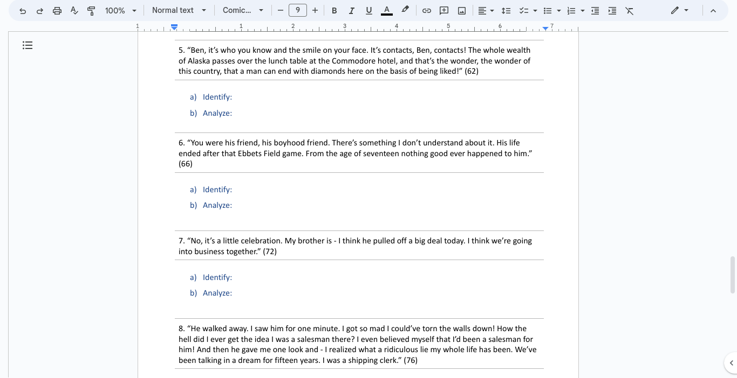Open the highlight color picker
The image size is (737, 378).
coord(405,11)
